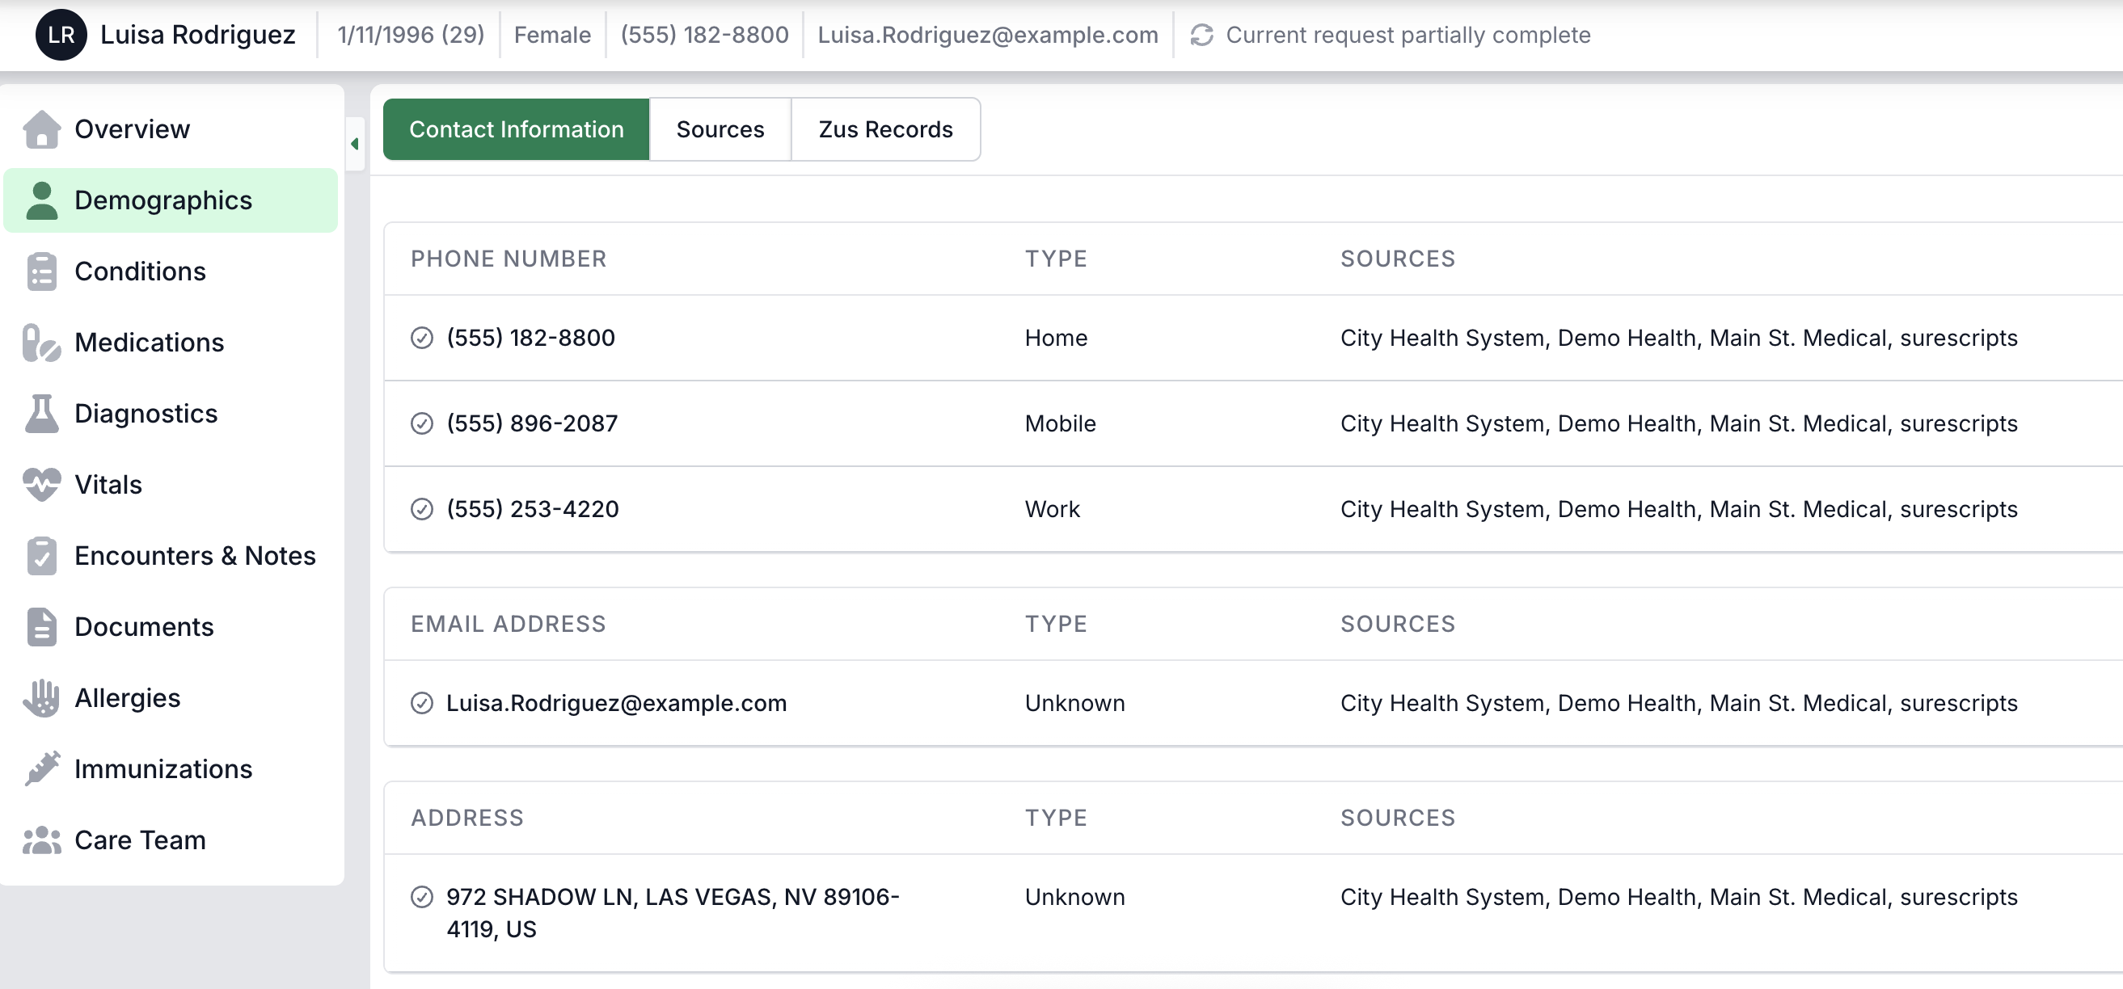Click check circle next to (555) 896-2087

point(422,423)
